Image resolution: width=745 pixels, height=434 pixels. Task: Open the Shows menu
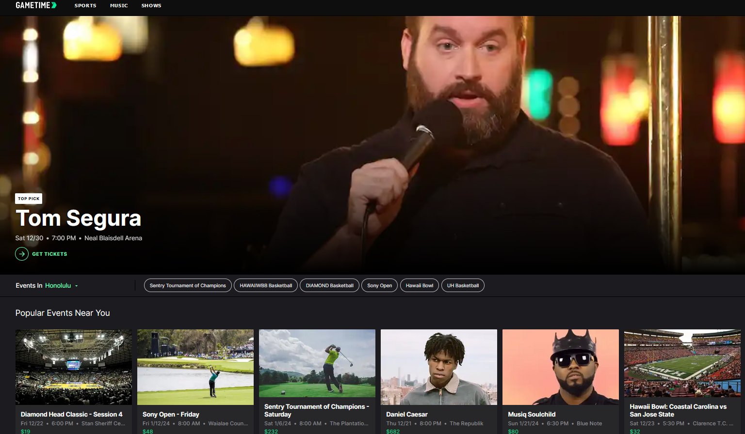(x=151, y=6)
